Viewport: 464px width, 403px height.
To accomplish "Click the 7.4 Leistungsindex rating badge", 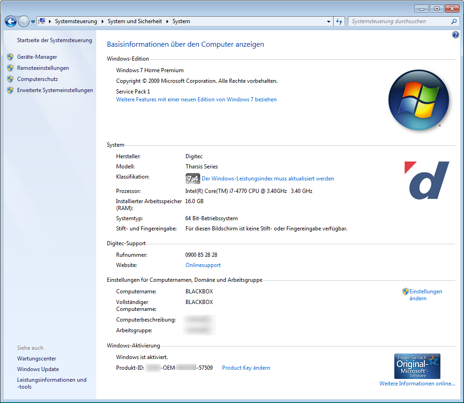I will point(192,179).
